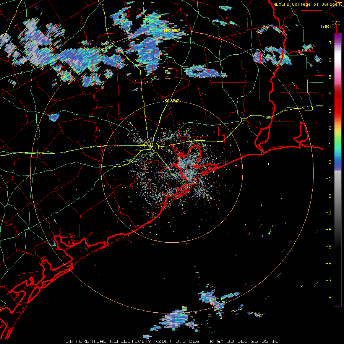The height and width of the screenshot is (344, 344).
Task: Click the -3 dB scale label
Action: pyautogui.click(x=328, y=213)
